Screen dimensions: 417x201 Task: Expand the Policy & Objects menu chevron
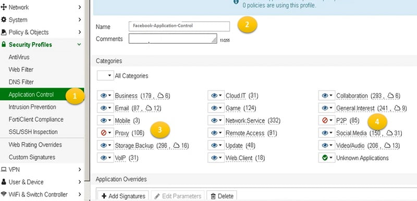point(80,32)
